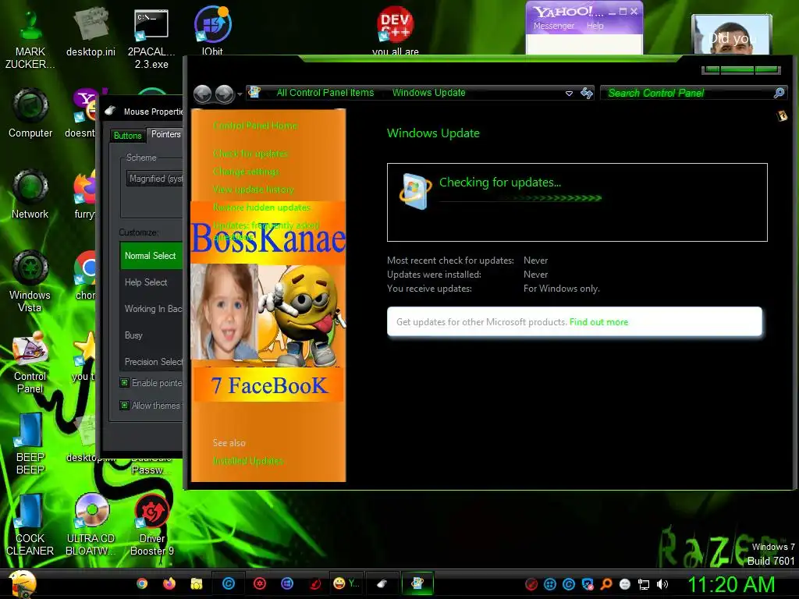Open the Control Panel desktop icon

[30, 363]
